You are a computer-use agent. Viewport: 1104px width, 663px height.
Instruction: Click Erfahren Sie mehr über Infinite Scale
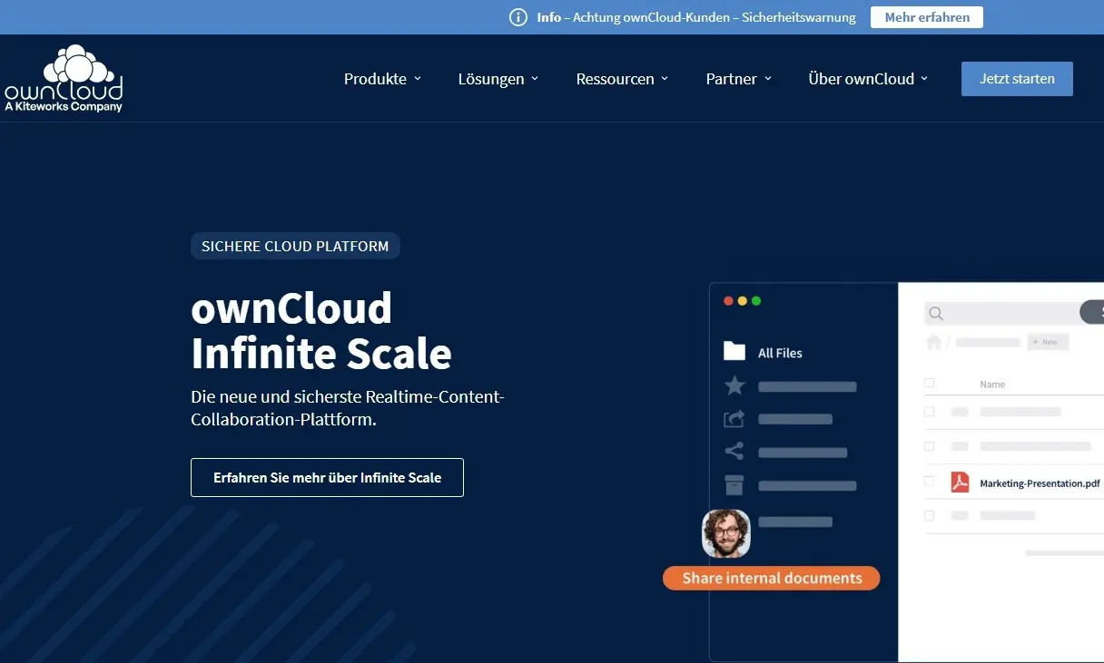(327, 477)
